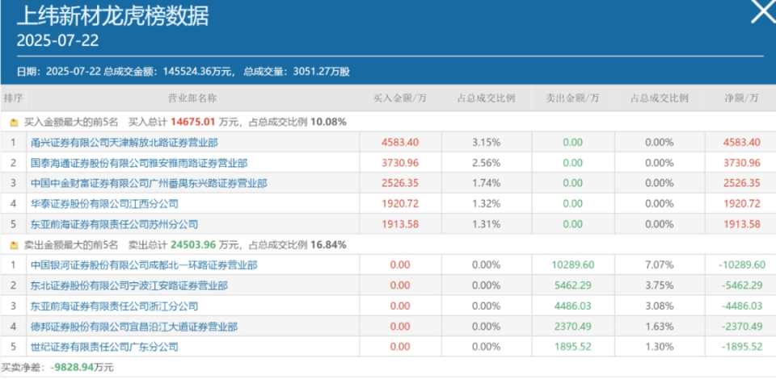Open 华泰证券股份有限公司江西分公司 link

[x=104, y=203]
